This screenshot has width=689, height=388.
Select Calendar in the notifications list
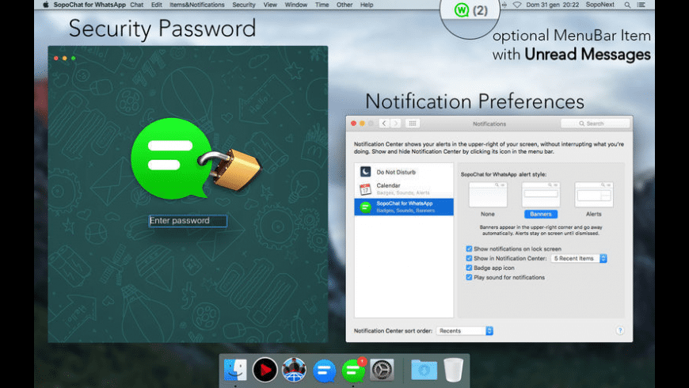coord(404,189)
